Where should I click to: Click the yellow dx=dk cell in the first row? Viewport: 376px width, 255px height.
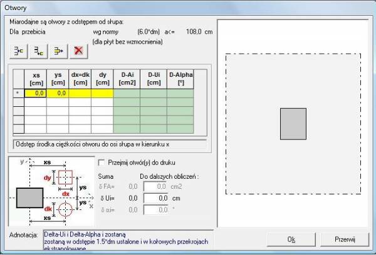tap(80, 93)
